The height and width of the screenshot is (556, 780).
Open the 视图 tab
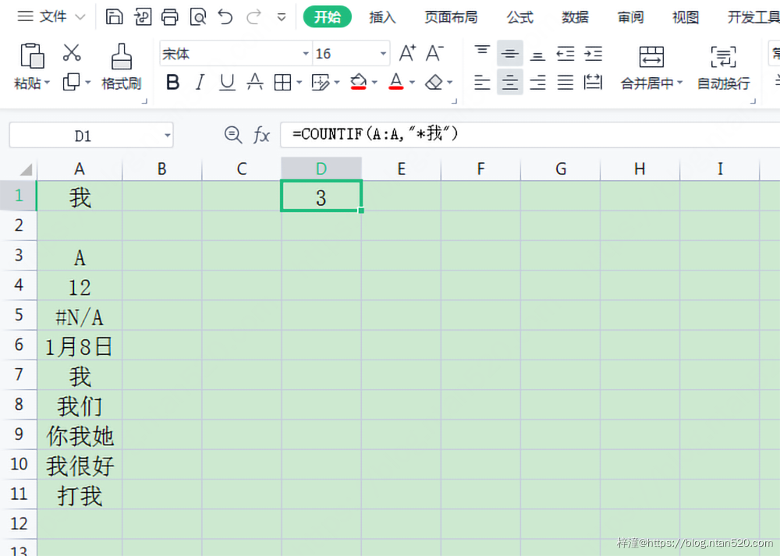tap(686, 17)
